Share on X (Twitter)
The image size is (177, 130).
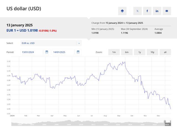137,11
